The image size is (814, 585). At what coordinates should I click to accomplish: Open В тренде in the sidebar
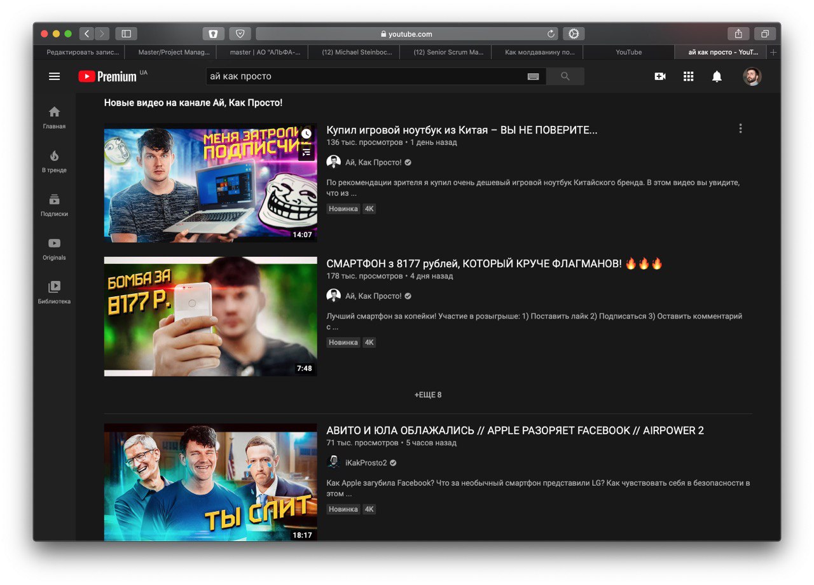point(54,162)
